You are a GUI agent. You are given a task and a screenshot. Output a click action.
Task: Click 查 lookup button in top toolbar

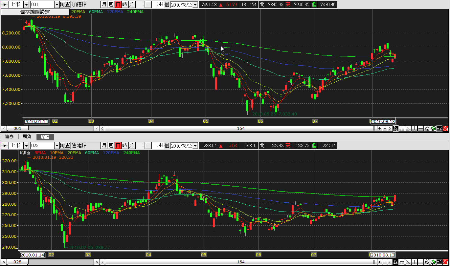(67, 5)
